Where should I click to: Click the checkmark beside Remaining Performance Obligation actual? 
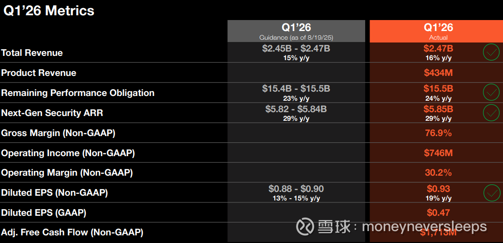[x=491, y=92]
